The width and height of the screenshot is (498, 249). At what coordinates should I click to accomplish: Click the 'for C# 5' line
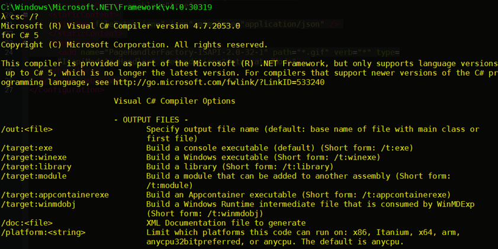coord(20,35)
